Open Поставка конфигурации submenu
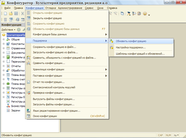 [67, 76]
